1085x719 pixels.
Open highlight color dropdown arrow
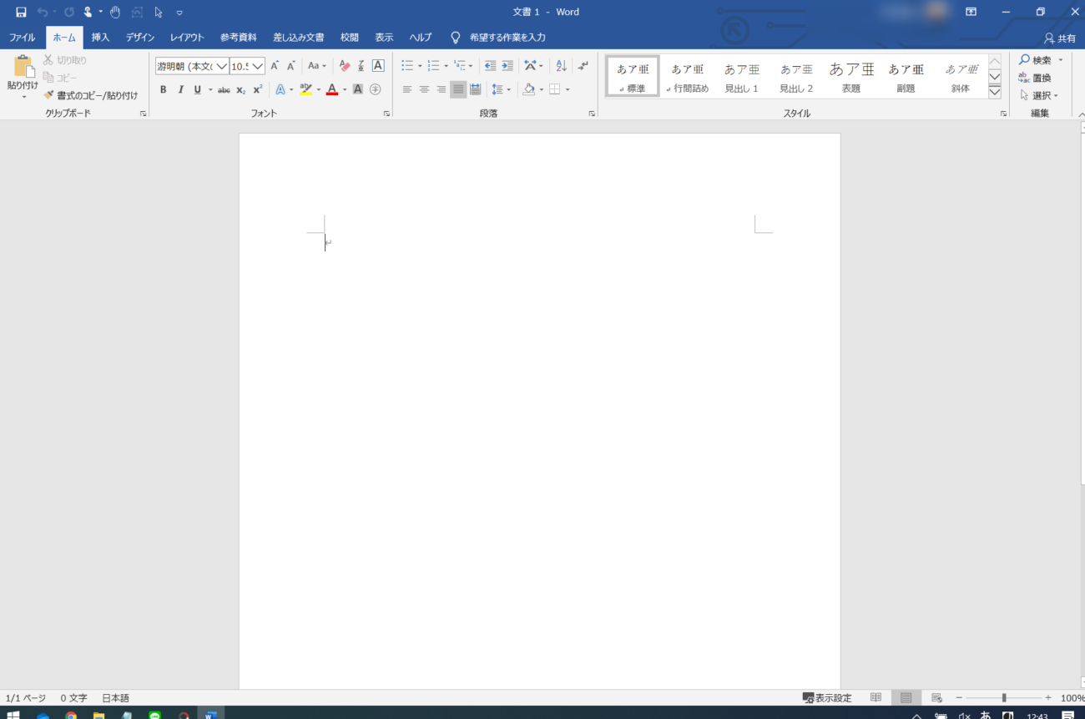(x=319, y=89)
